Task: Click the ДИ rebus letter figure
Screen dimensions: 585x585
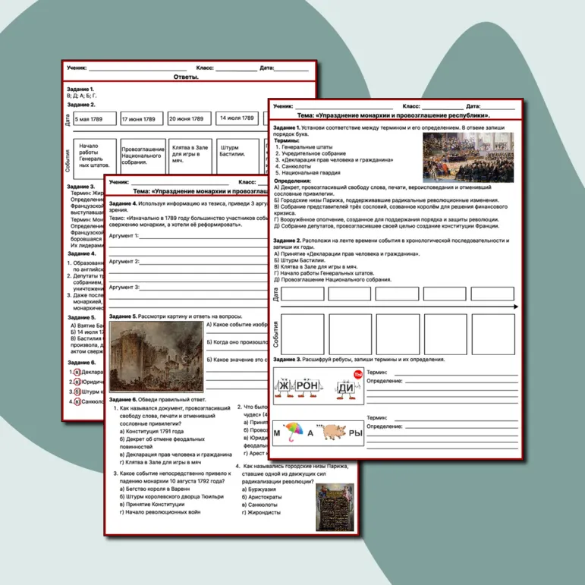Action: pos(346,388)
